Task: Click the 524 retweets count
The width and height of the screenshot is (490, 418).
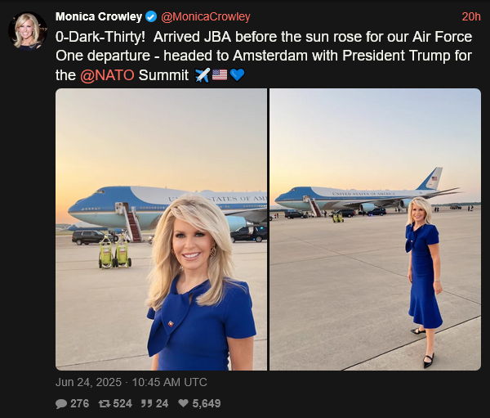Action: (x=122, y=403)
